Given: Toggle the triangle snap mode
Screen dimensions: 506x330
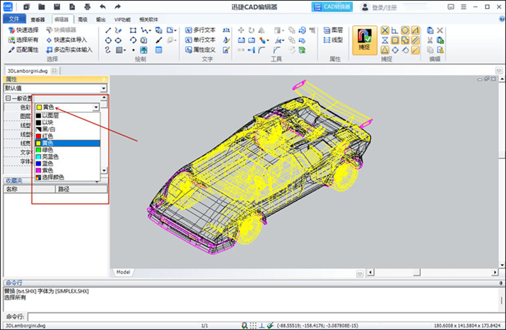Looking at the screenshot, I should pyautogui.click(x=385, y=50).
